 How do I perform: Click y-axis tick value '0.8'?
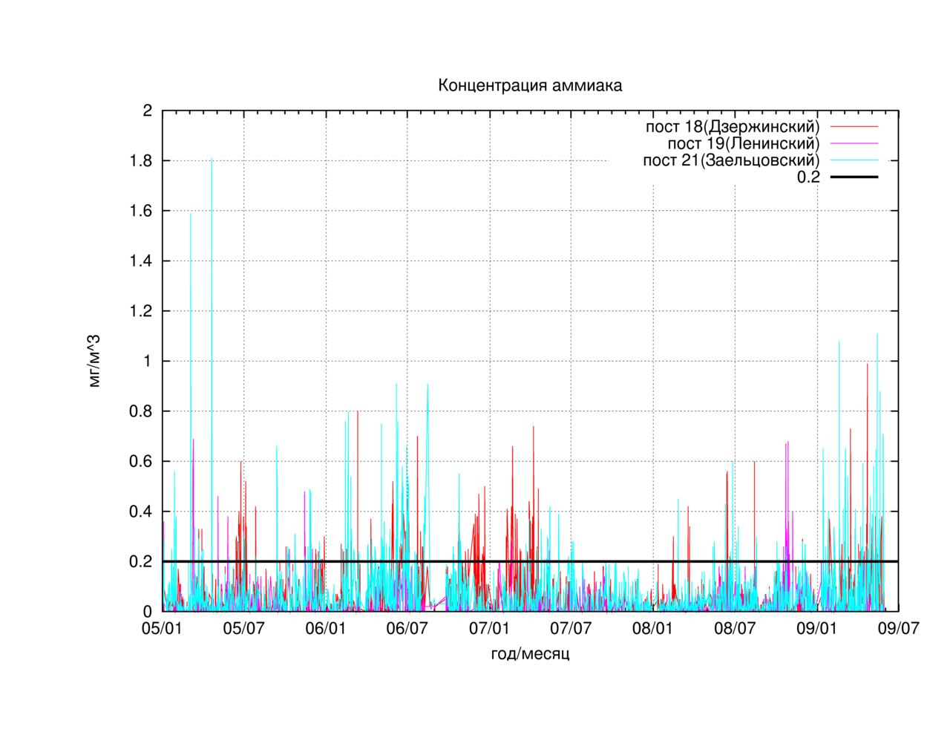[x=140, y=411]
